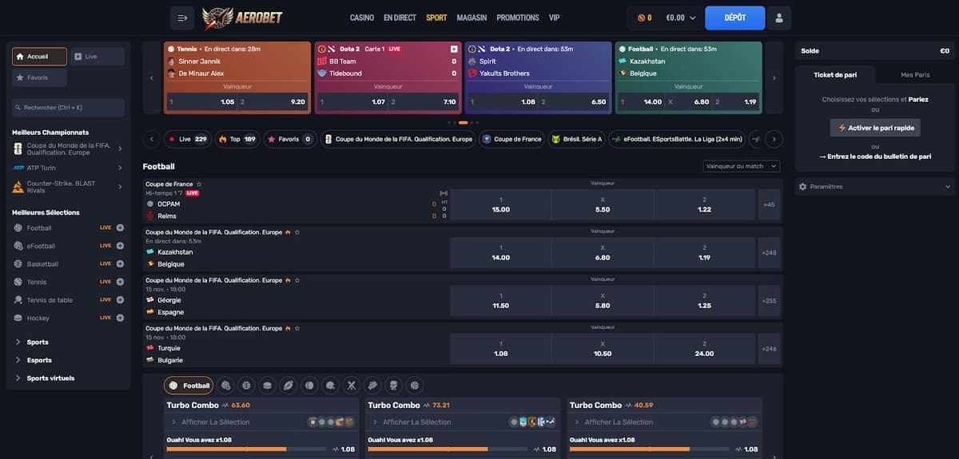
Task: Toggle the Favoris 0 filter chip
Action: [291, 139]
